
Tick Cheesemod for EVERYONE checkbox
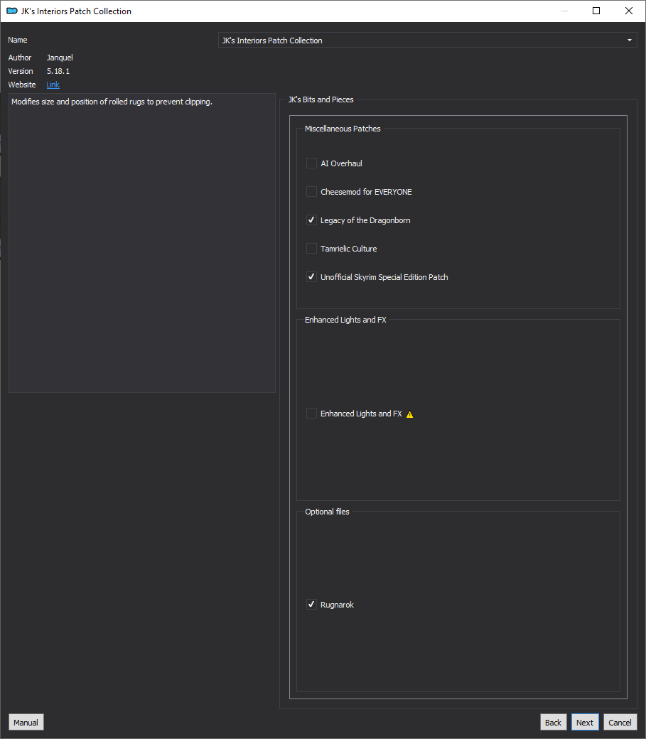point(311,191)
